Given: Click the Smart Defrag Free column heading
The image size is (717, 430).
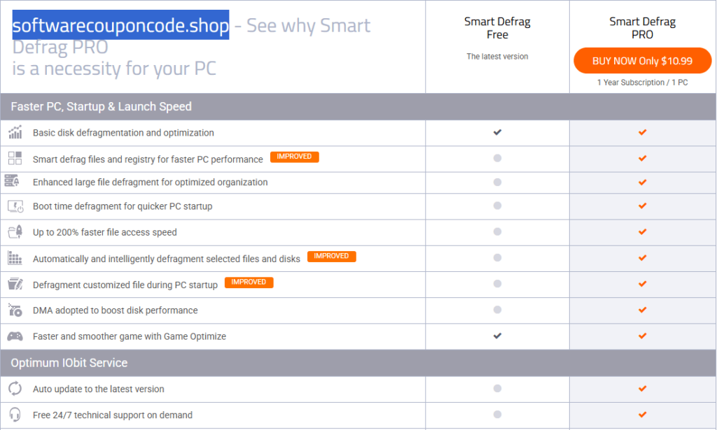Looking at the screenshot, I should [498, 28].
